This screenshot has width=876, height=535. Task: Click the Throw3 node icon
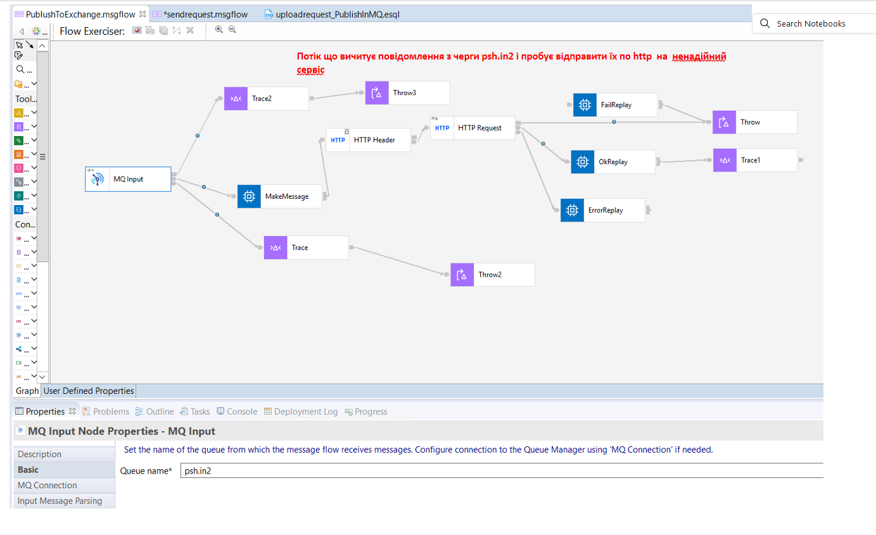pos(377,93)
